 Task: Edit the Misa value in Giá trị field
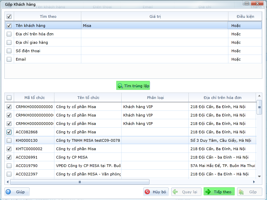tap(154, 26)
